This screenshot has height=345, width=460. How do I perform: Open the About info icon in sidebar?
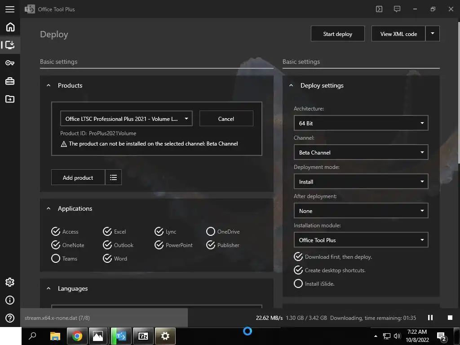[x=10, y=300]
